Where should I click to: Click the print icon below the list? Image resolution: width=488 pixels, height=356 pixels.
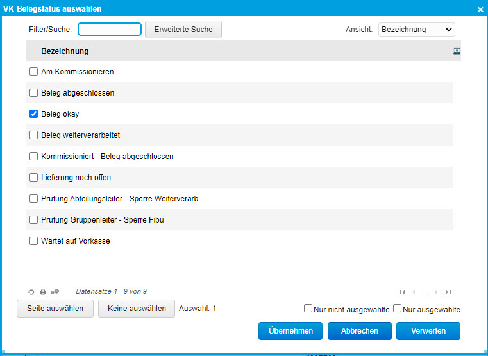click(43, 292)
